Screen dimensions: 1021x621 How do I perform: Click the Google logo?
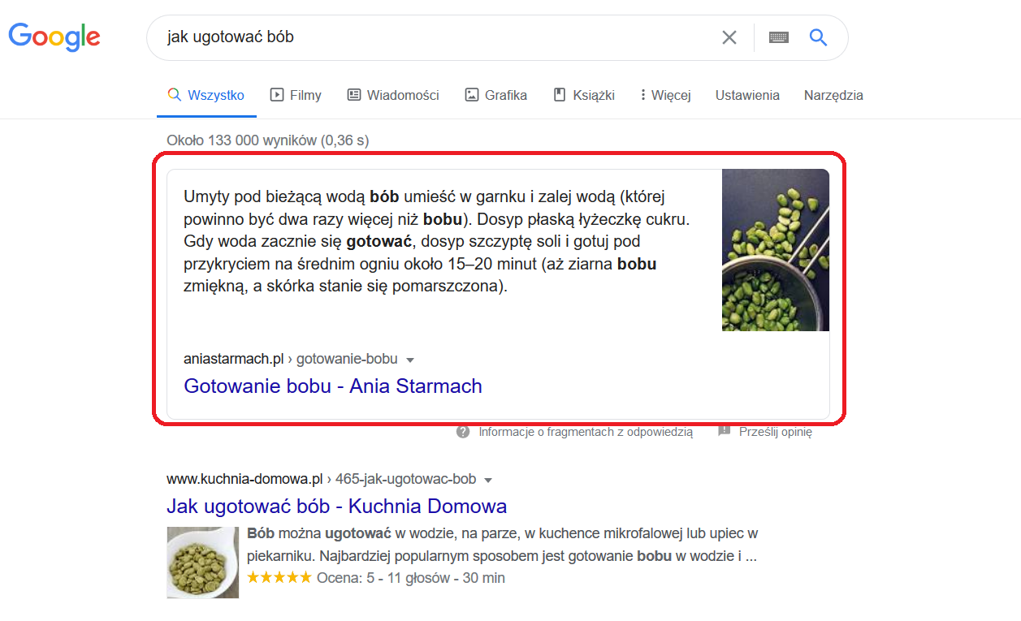click(x=54, y=37)
